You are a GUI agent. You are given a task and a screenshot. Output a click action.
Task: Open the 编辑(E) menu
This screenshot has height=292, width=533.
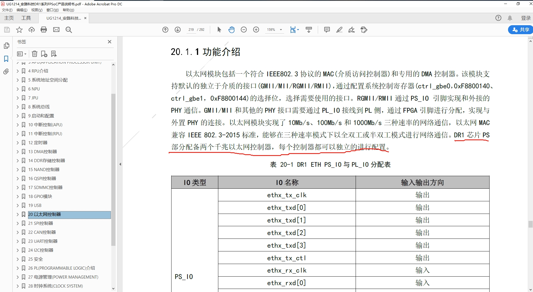pos(22,10)
